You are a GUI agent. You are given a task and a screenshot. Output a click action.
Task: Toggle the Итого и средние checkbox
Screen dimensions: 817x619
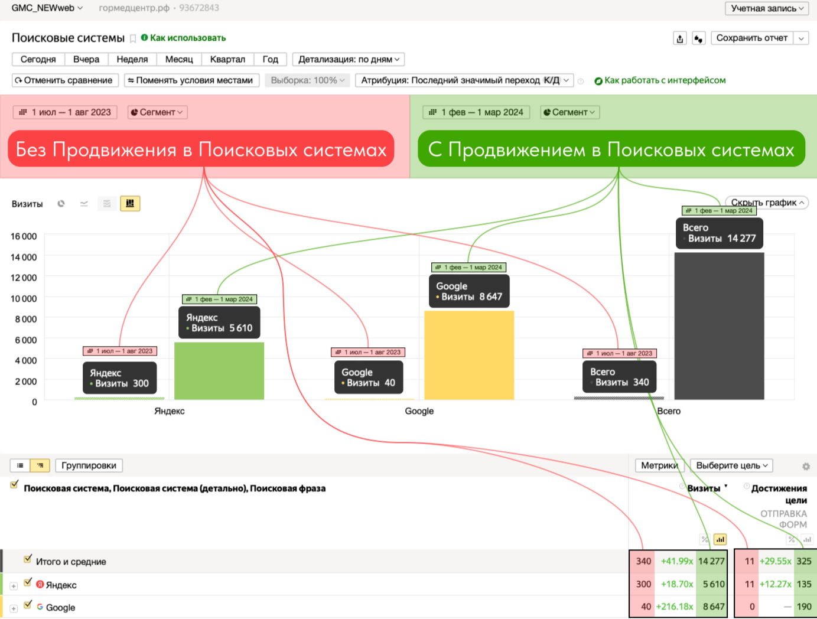[x=28, y=559]
